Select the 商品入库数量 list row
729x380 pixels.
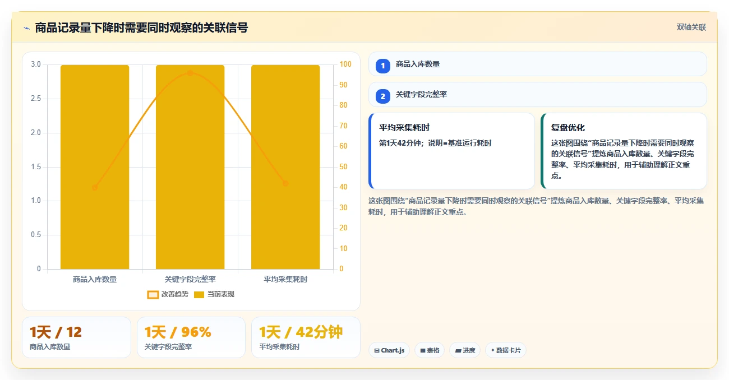pos(537,64)
